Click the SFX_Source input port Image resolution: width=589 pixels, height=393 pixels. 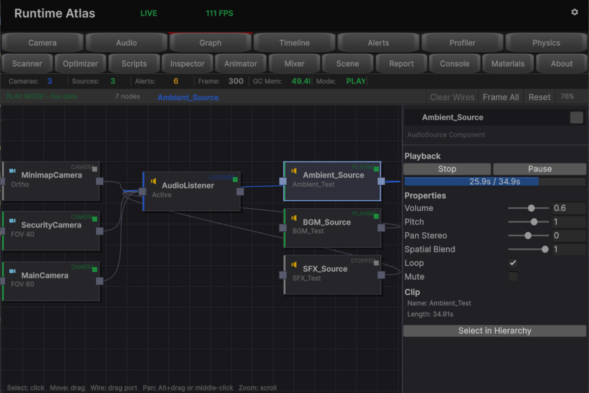283,275
